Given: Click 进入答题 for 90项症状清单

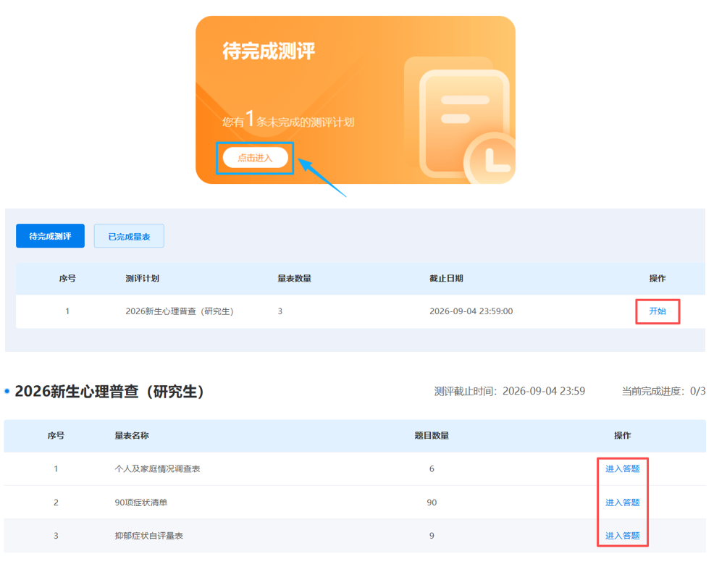Looking at the screenshot, I should [x=623, y=502].
